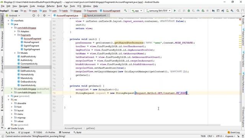Expand the Adapters package

(15, 31)
